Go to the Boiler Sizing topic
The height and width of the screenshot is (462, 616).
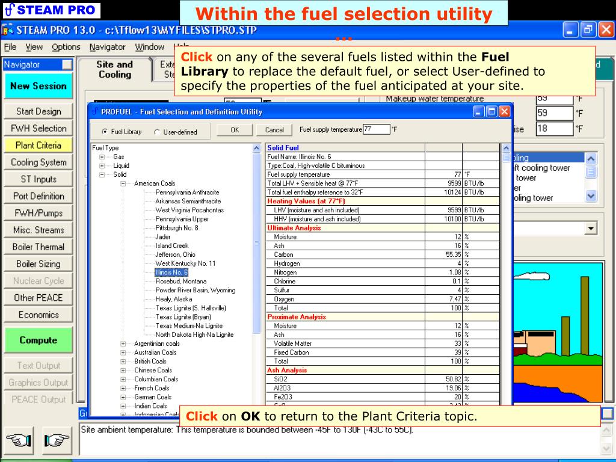point(38,264)
